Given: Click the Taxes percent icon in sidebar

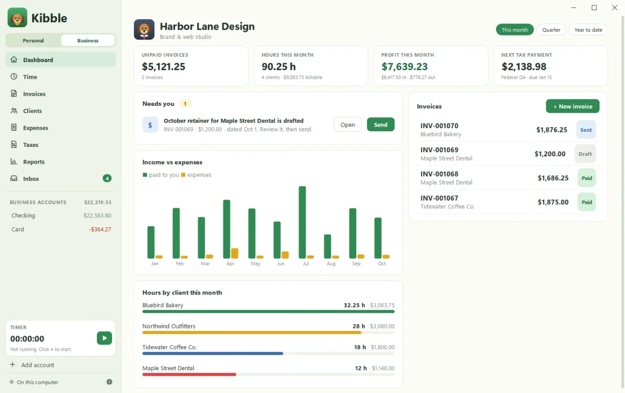Looking at the screenshot, I should [x=14, y=144].
